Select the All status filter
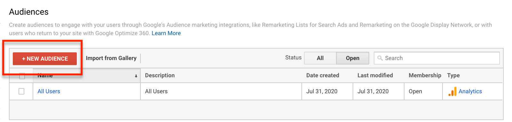This screenshot has width=512, height=122. pos(320,58)
